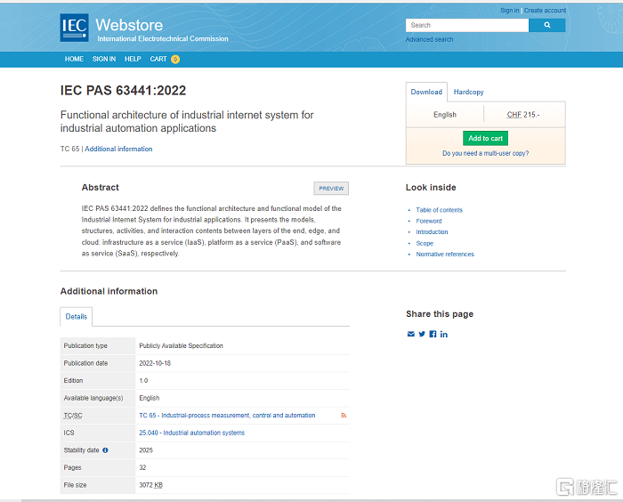Click the CHF 215.- price
Viewport: 623px width, 502px height.
click(x=523, y=115)
